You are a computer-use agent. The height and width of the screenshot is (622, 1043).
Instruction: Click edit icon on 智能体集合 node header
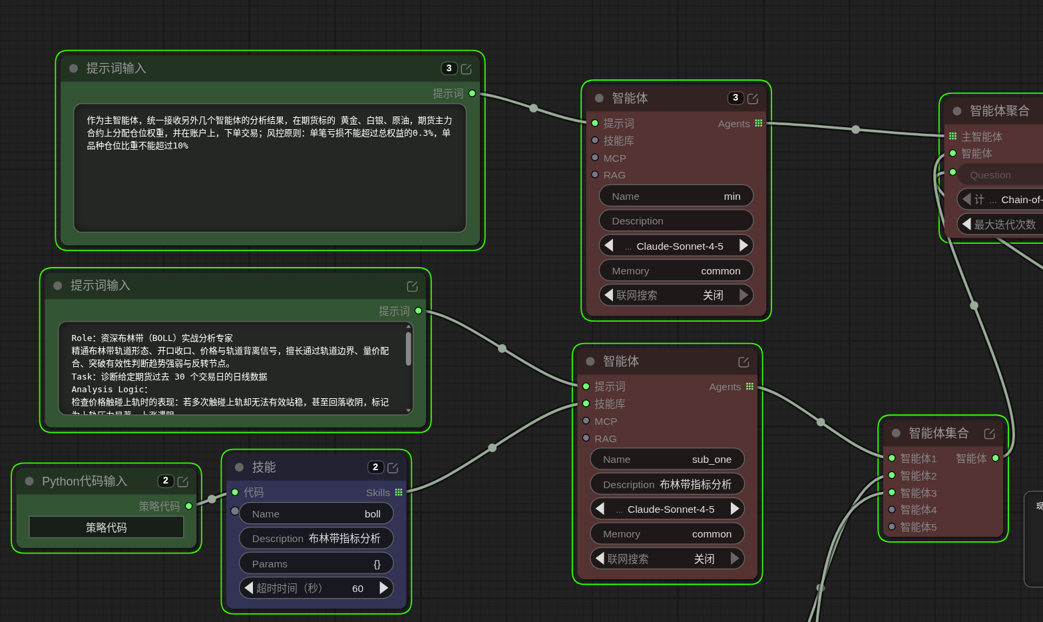pyautogui.click(x=989, y=434)
